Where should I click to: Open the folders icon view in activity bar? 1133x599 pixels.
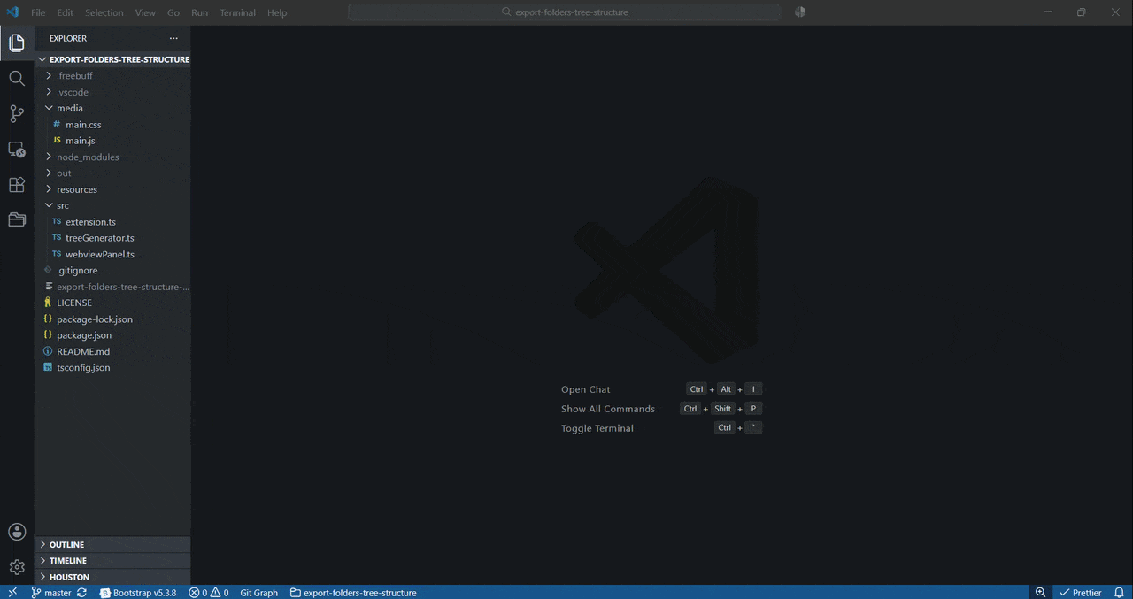pyautogui.click(x=17, y=219)
